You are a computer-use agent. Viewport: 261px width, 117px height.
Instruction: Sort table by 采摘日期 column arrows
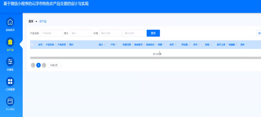tap(132, 45)
